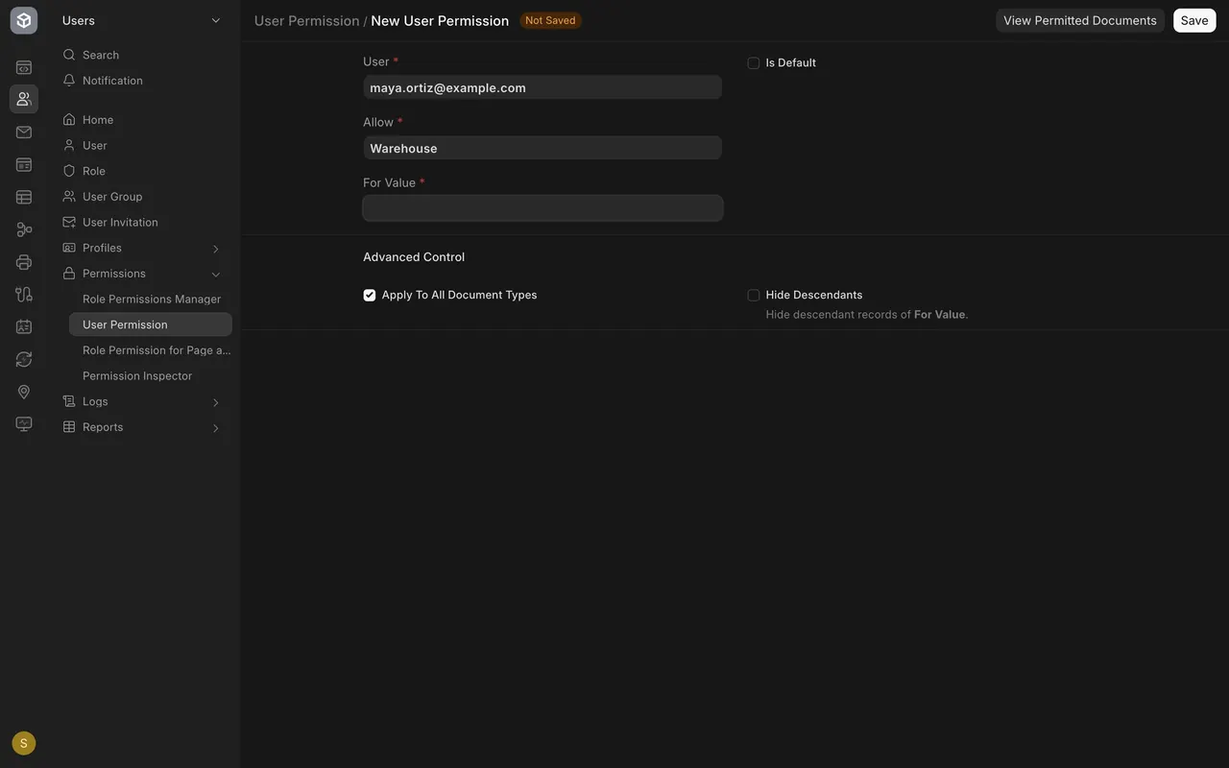Click the Save button
Screen dimensions: 1229x768
click(1194, 20)
